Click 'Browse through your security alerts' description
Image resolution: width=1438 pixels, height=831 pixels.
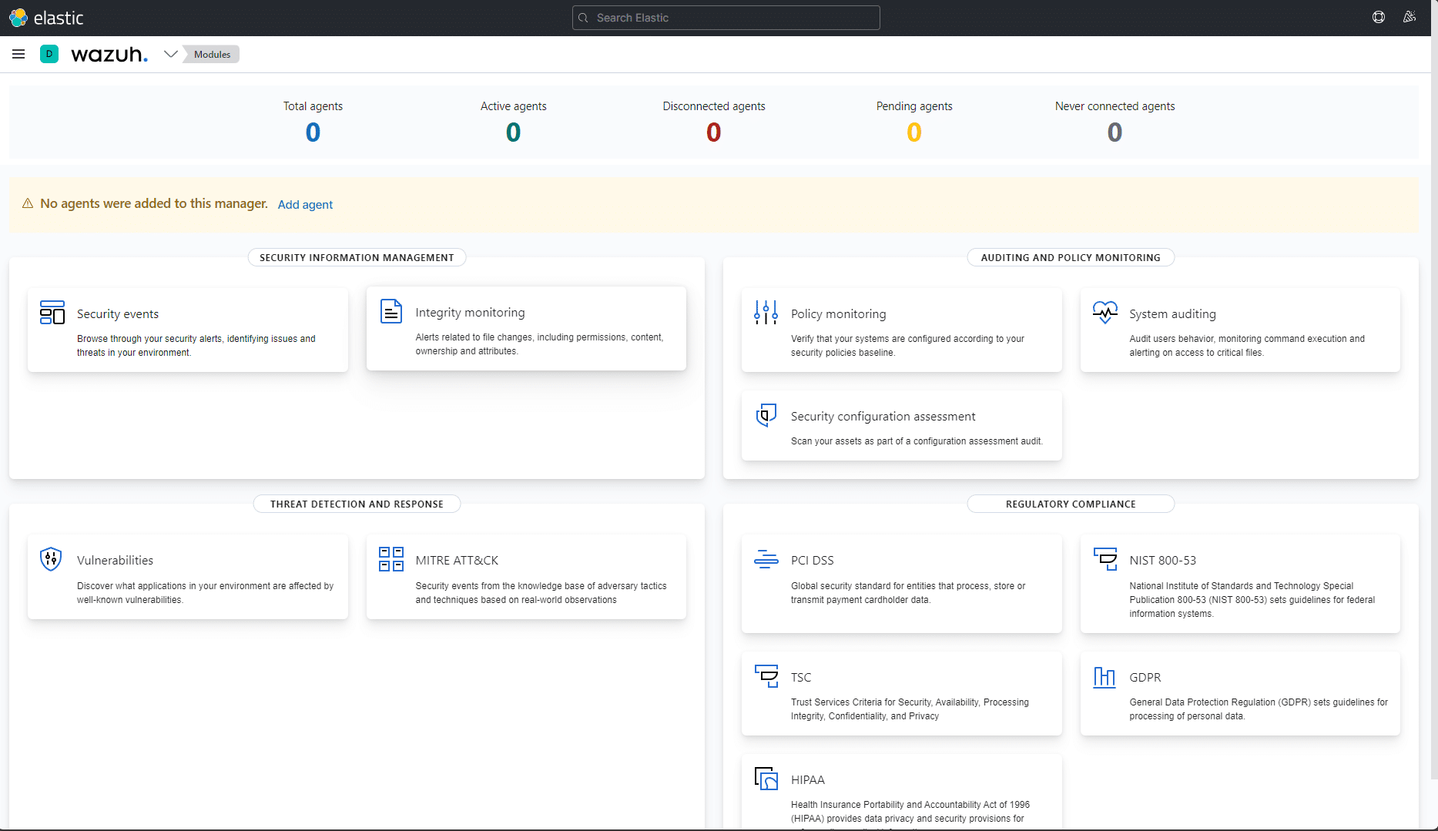pos(196,346)
